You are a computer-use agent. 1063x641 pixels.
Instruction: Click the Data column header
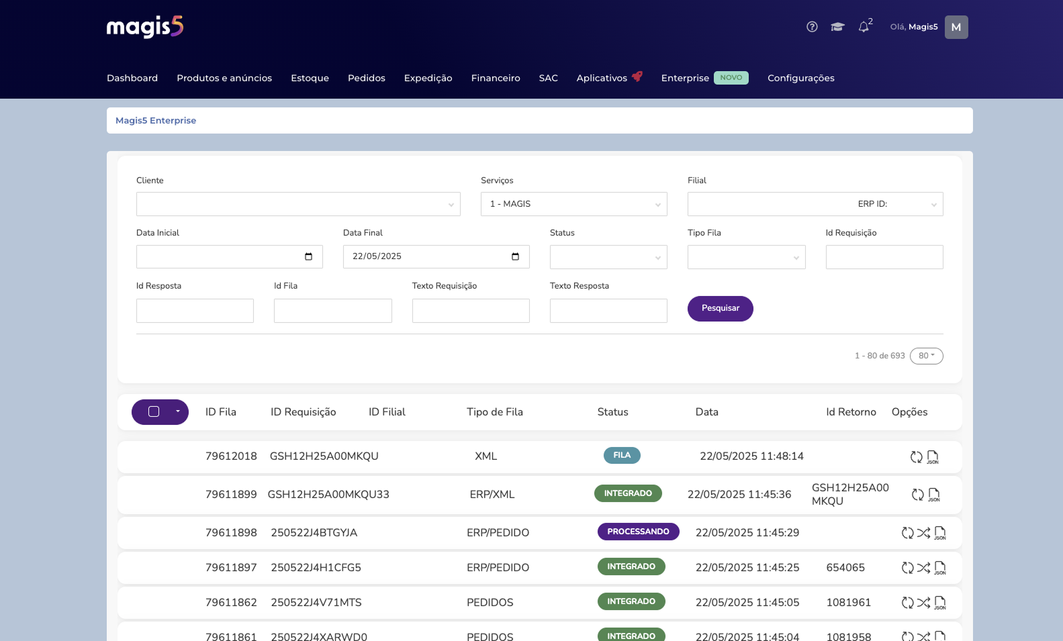click(707, 412)
